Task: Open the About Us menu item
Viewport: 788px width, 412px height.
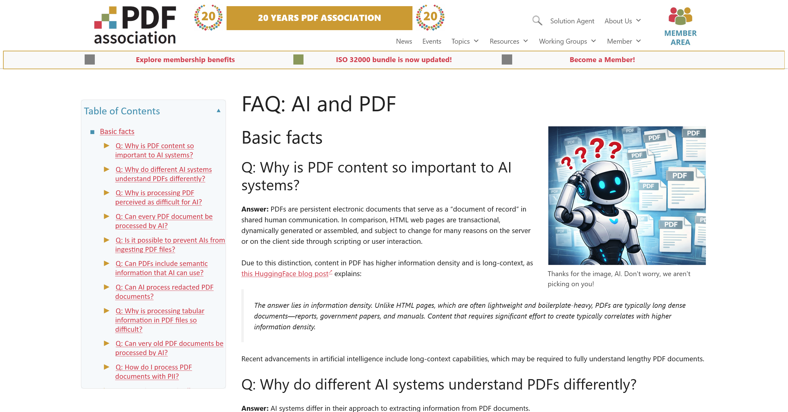Action: (x=618, y=21)
